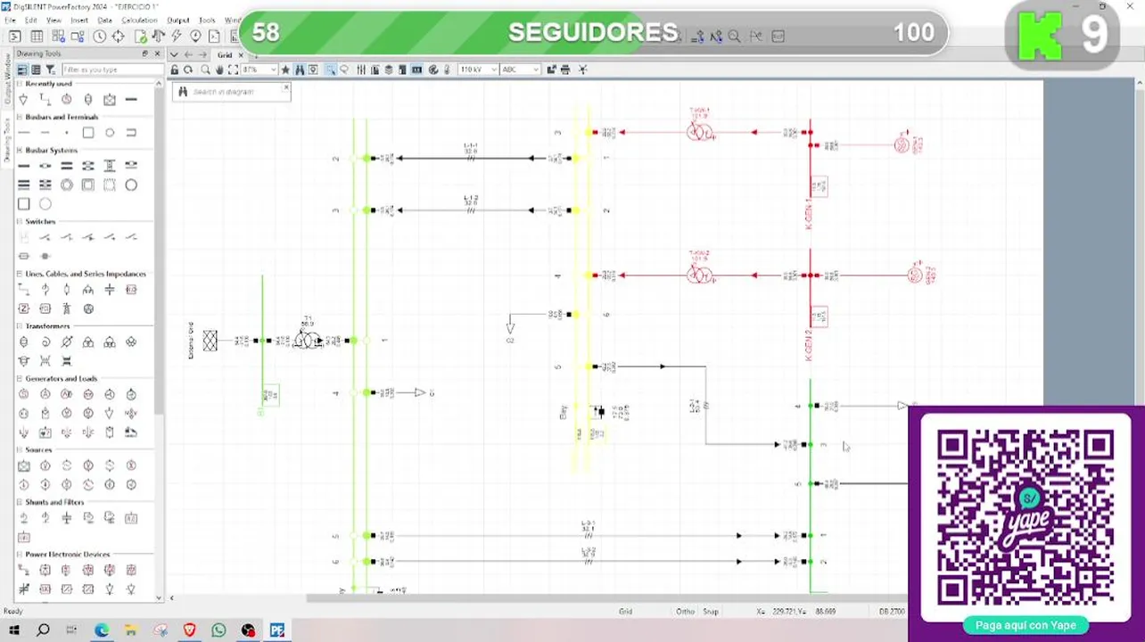This screenshot has height=642, width=1145.
Task: Click the zoom-all fit icon beside hand tool
Action: coord(234,70)
